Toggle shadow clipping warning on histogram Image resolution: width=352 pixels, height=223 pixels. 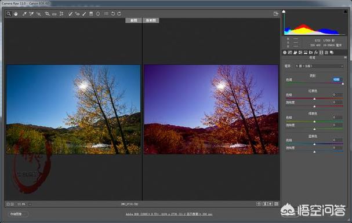[x=284, y=12]
